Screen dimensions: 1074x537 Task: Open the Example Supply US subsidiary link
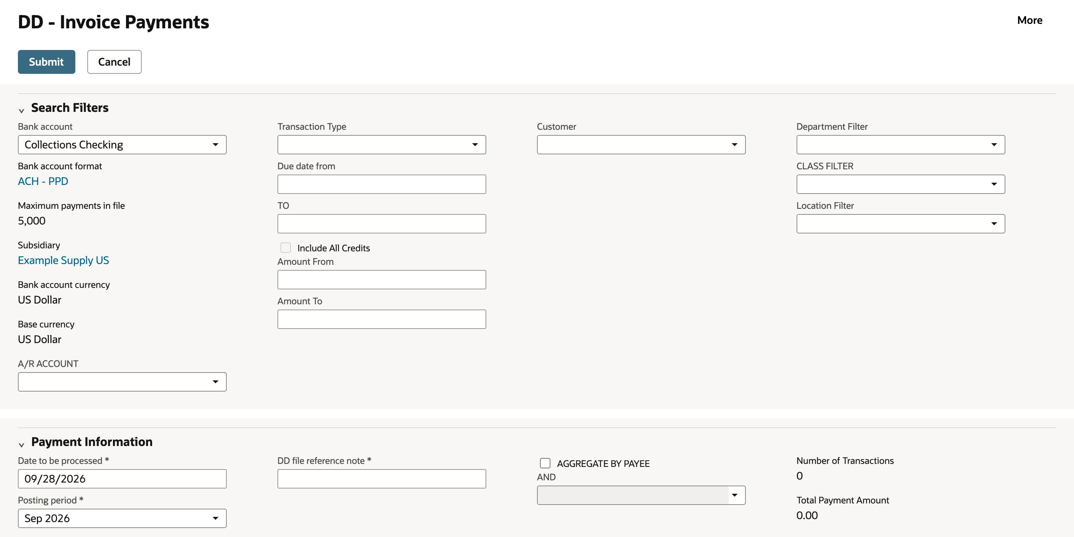[x=63, y=261]
